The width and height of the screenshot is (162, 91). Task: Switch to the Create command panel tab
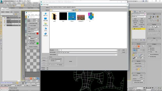pyautogui.click(x=132, y=12)
